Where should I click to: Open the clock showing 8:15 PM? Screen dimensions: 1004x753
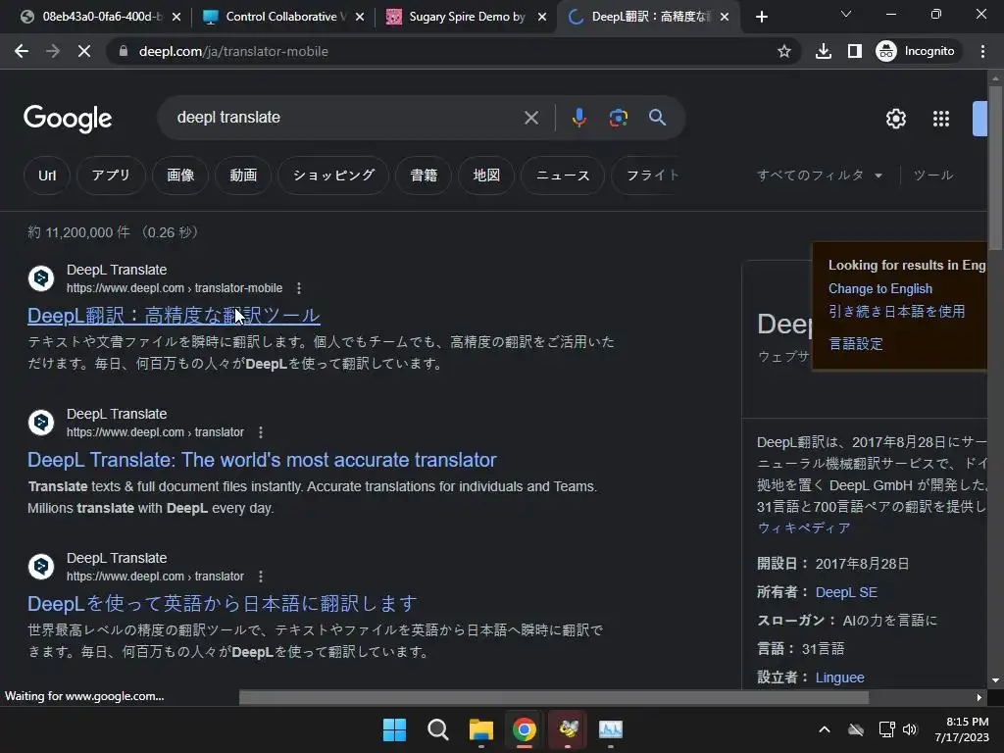(x=961, y=729)
